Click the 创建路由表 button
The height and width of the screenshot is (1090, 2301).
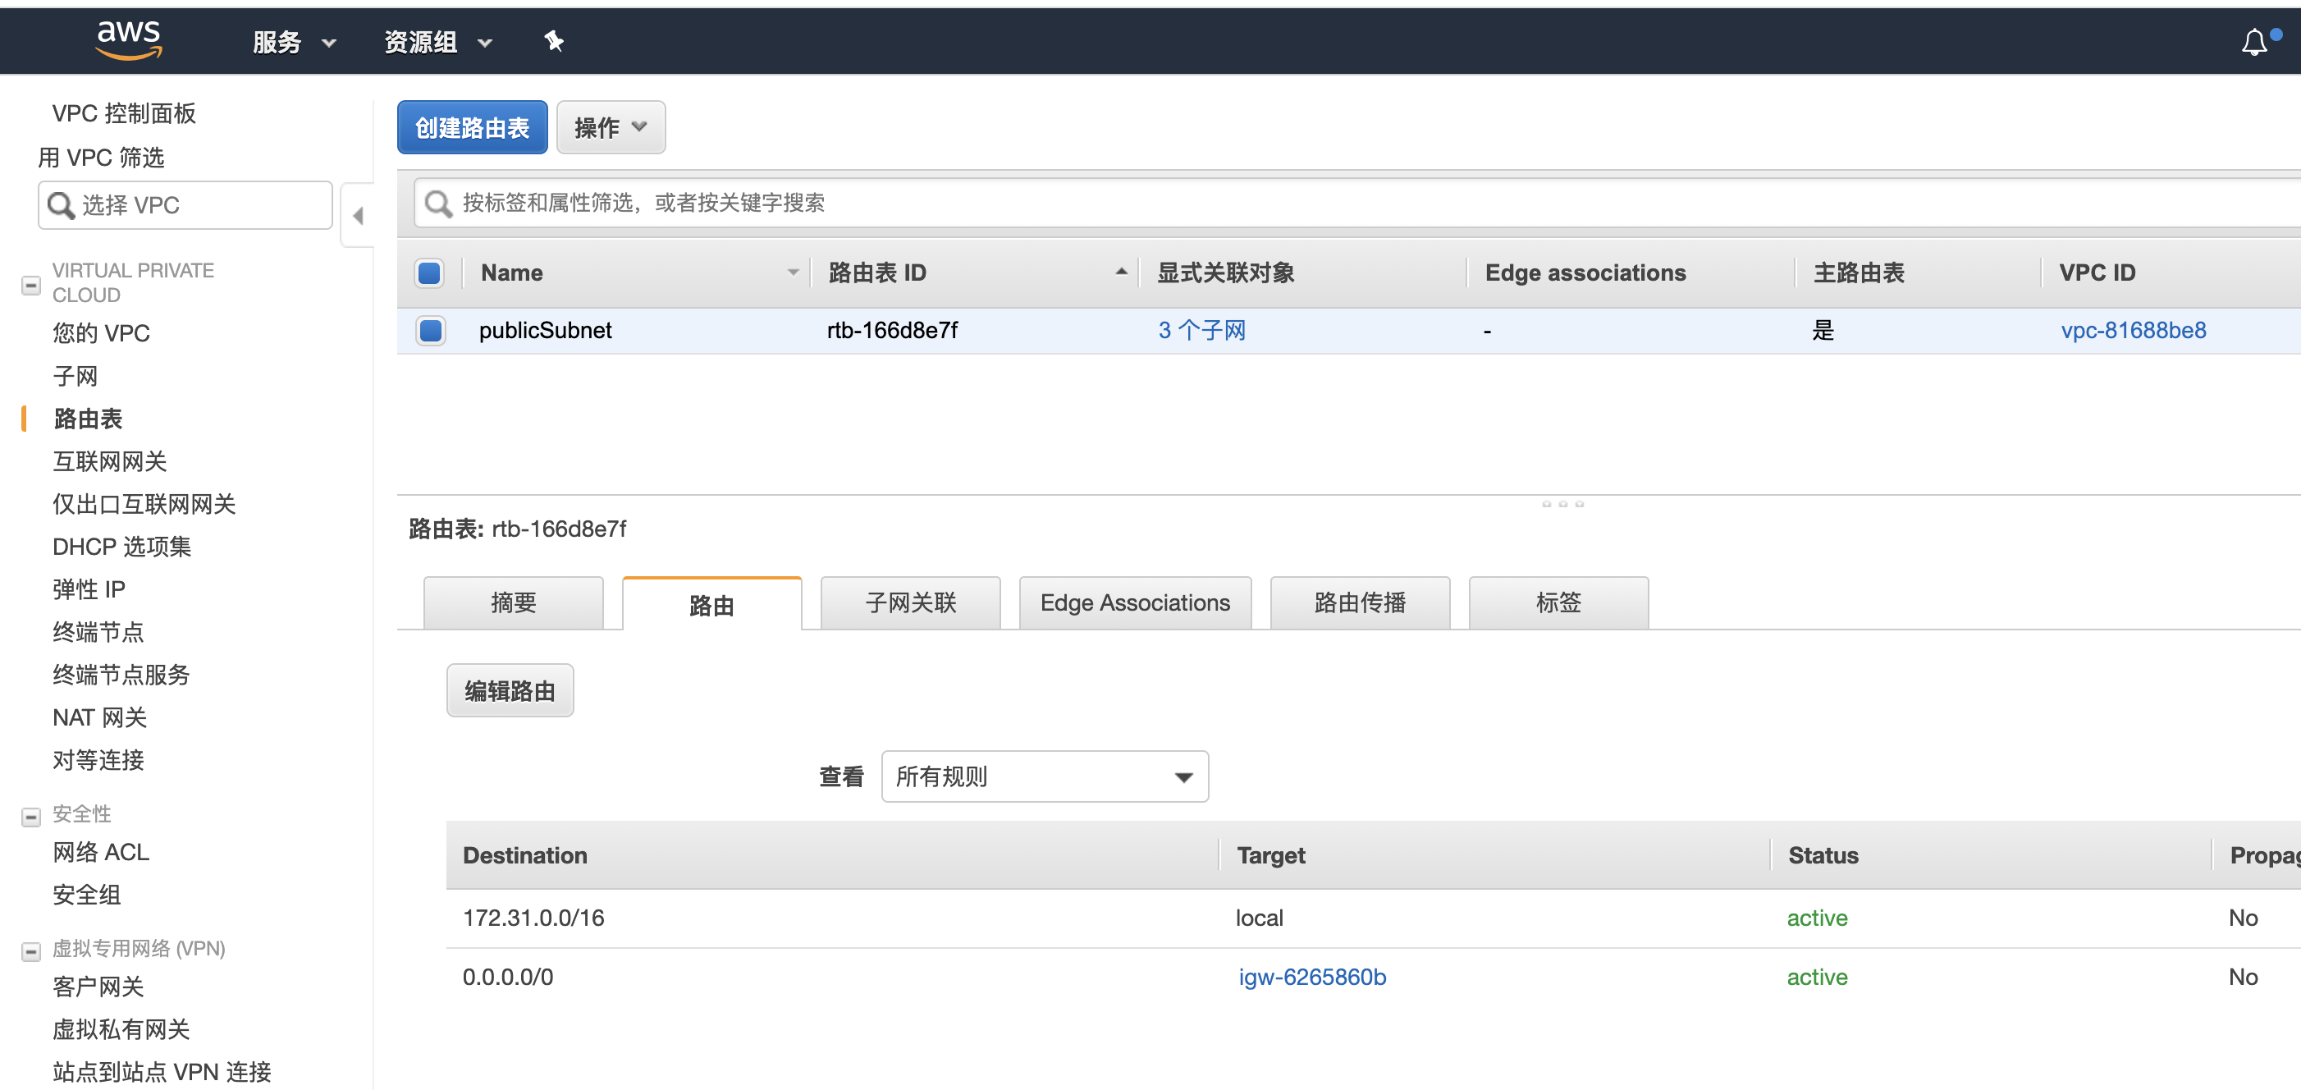(472, 127)
